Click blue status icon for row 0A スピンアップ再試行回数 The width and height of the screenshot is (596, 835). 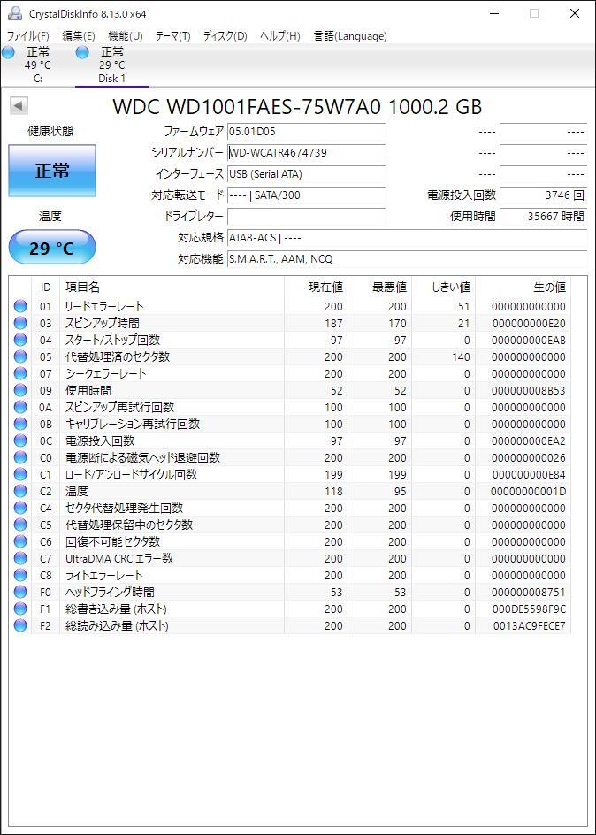pyautogui.click(x=20, y=407)
